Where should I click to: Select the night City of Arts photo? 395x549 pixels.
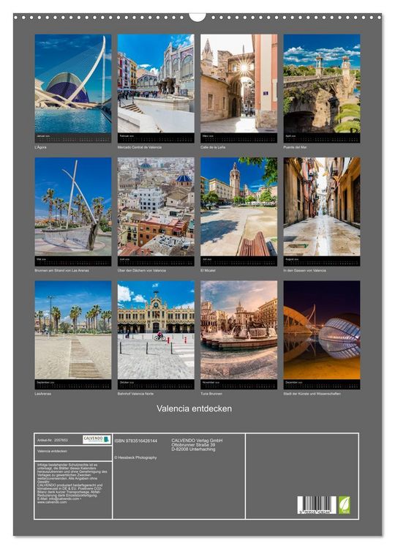click(322, 330)
